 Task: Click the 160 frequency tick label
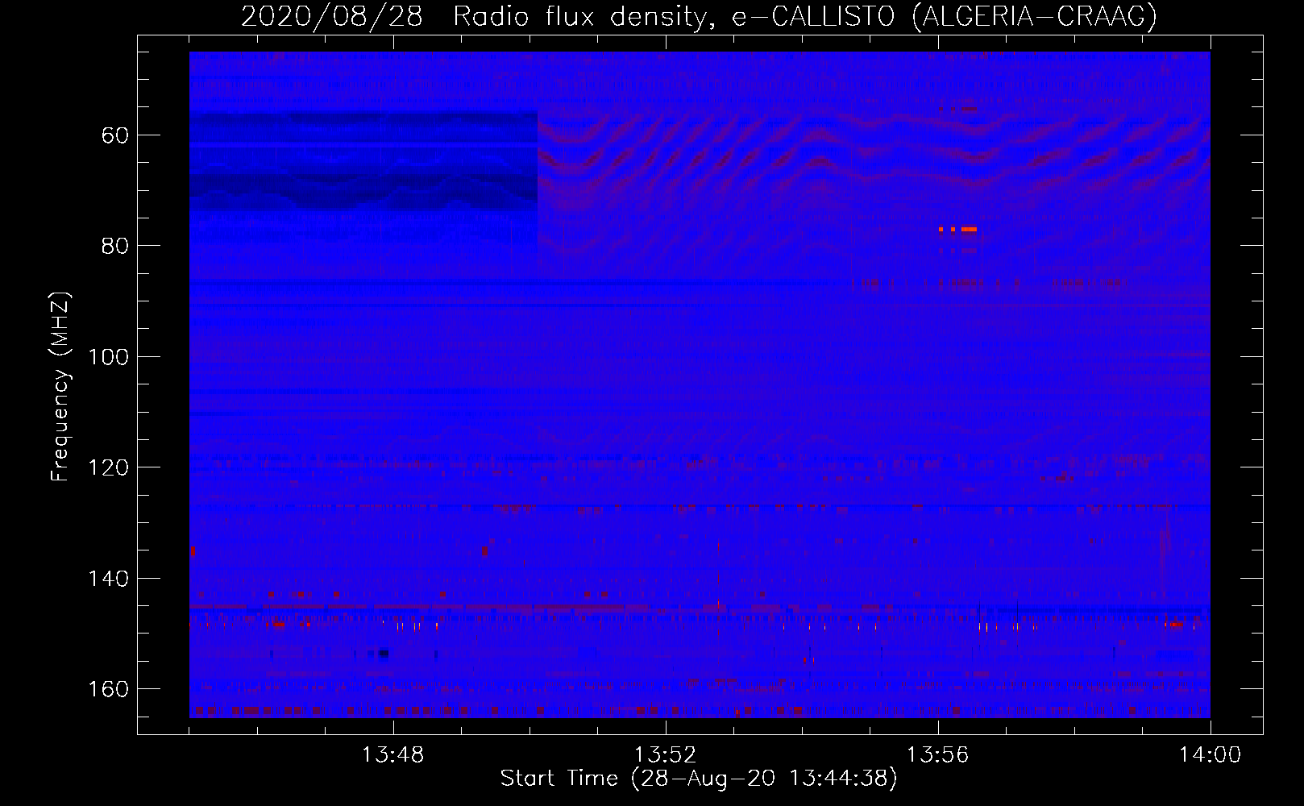pos(109,689)
